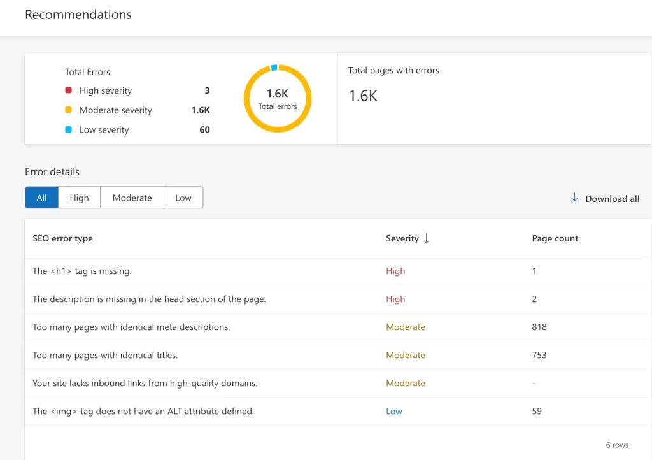Open "Too many pages with identical titles." row
The image size is (652, 460).
pos(337,355)
